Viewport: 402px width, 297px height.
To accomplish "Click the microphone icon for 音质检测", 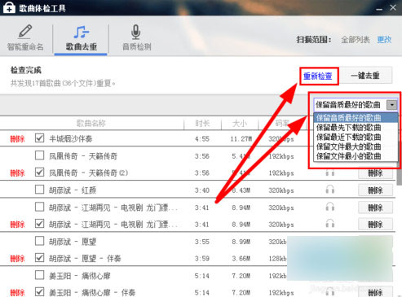I will [135, 32].
